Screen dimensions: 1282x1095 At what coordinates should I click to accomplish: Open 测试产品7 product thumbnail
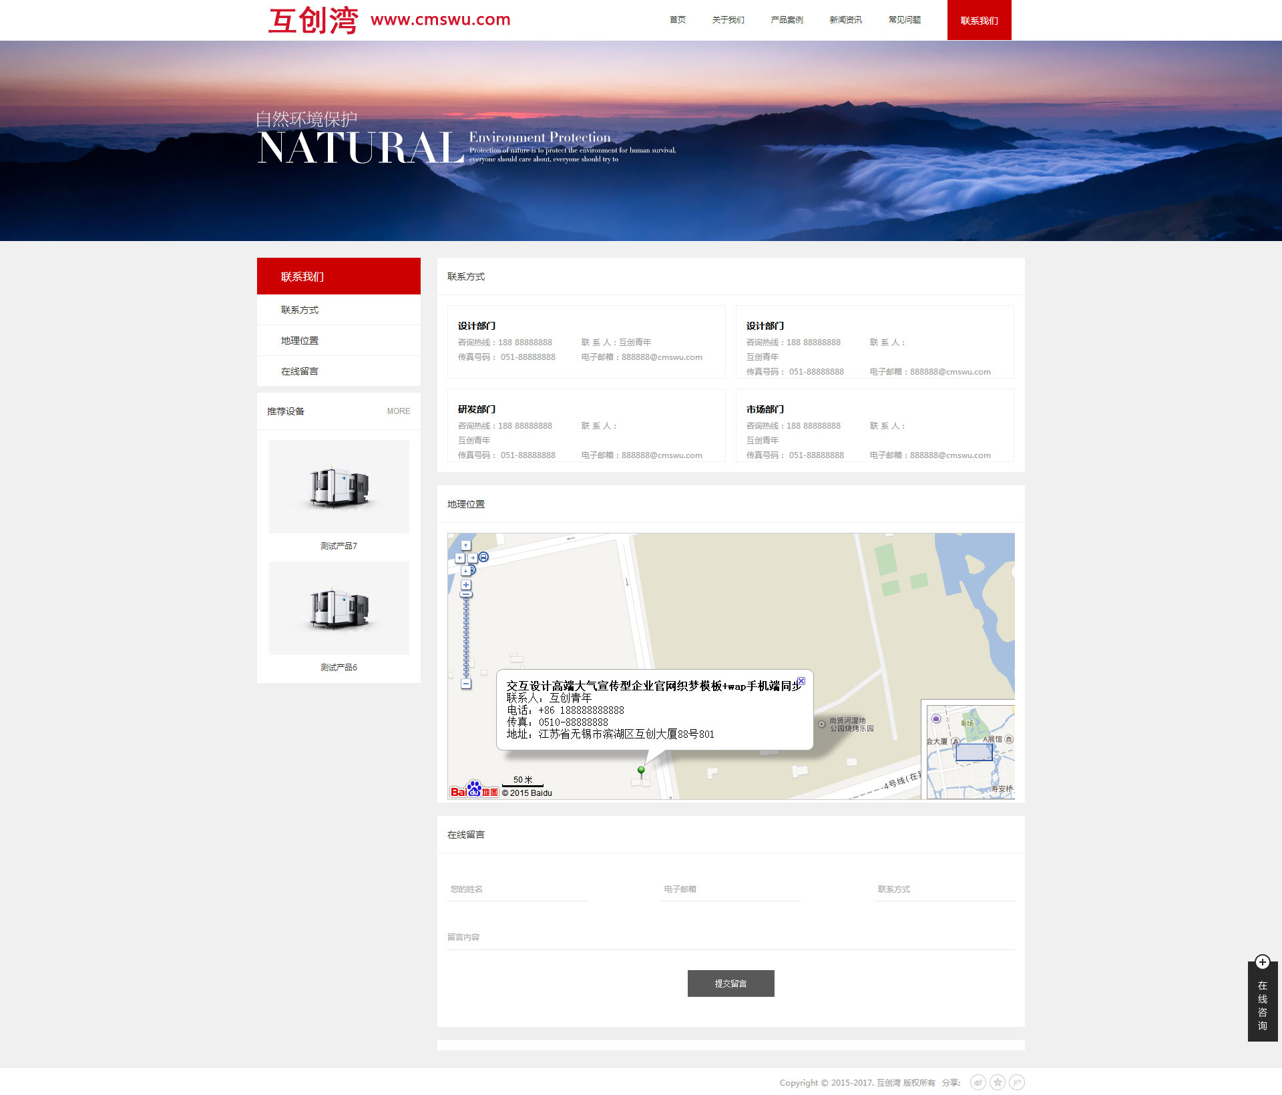click(339, 487)
